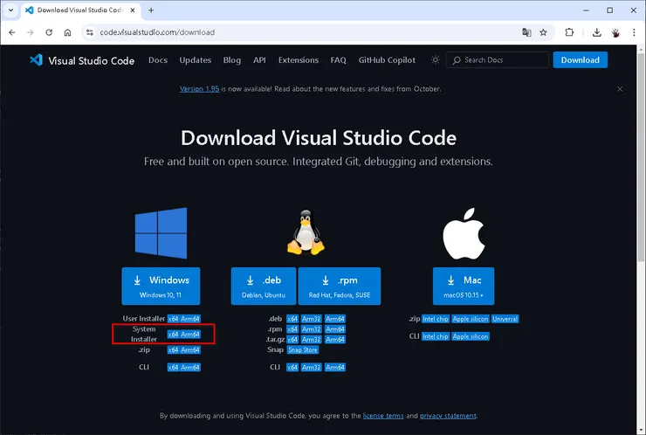Select x64 for Windows System Installer
This screenshot has width=646, height=435.
pos(173,335)
